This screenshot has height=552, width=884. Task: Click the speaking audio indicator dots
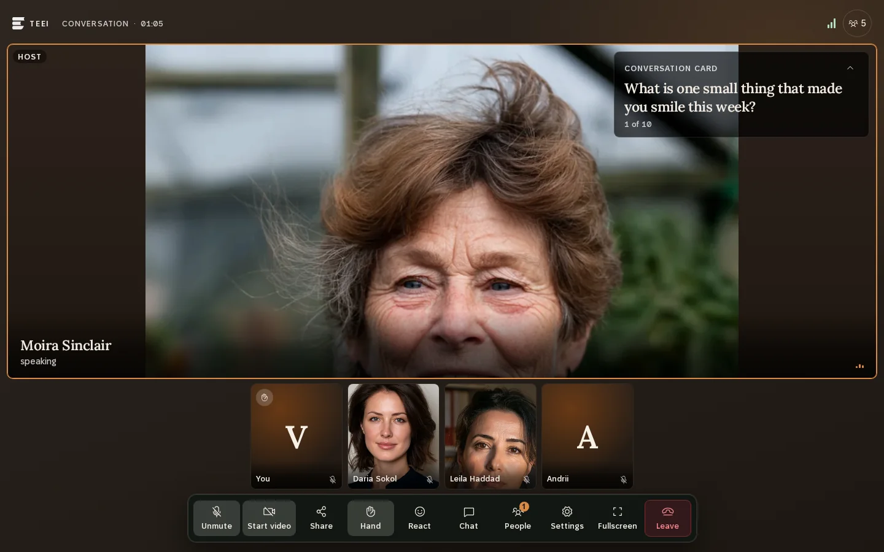pyautogui.click(x=859, y=366)
